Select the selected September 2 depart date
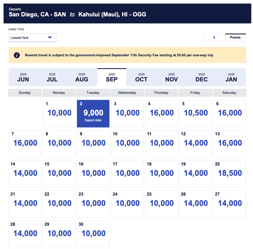The image size is (253, 249). tap(93, 114)
